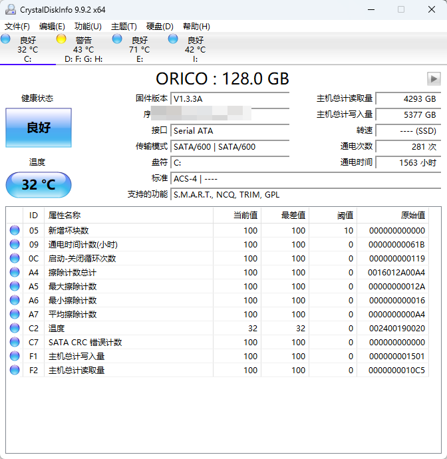Click the status orb for attribute A5
This screenshot has width=447, height=459.
tap(15, 286)
